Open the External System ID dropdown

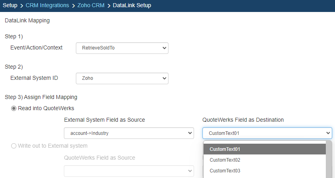(122, 79)
